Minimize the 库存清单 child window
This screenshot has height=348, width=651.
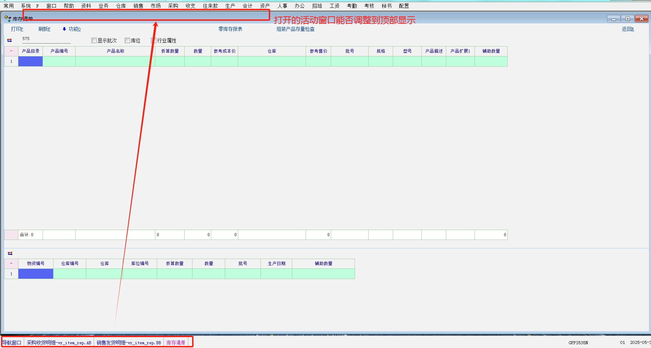[x=614, y=19]
